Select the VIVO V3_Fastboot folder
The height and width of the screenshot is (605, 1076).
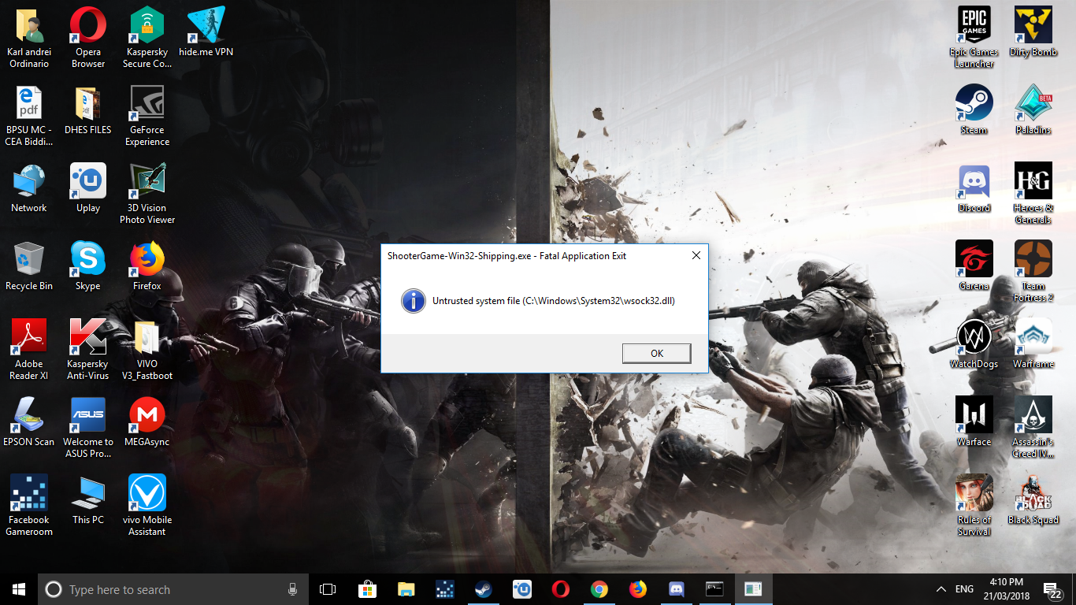[x=147, y=350]
